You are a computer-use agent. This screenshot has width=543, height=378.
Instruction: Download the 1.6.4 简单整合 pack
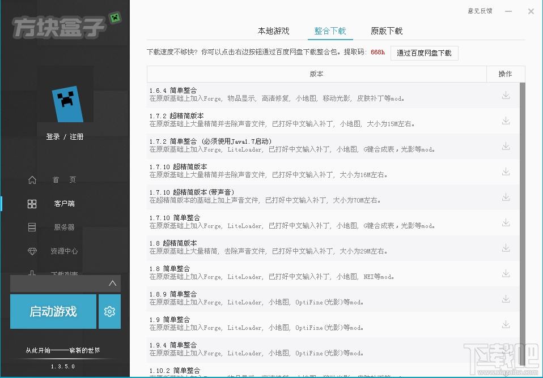click(506, 95)
